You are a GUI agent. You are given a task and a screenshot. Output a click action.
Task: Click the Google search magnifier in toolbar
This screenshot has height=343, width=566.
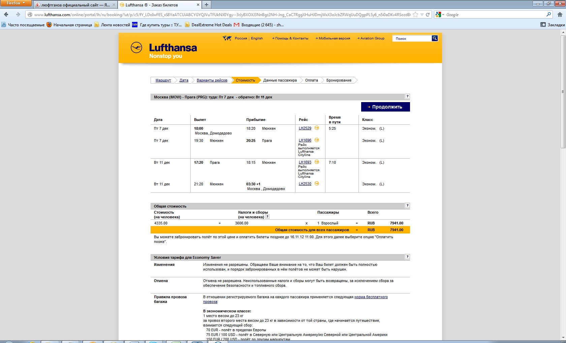point(549,14)
